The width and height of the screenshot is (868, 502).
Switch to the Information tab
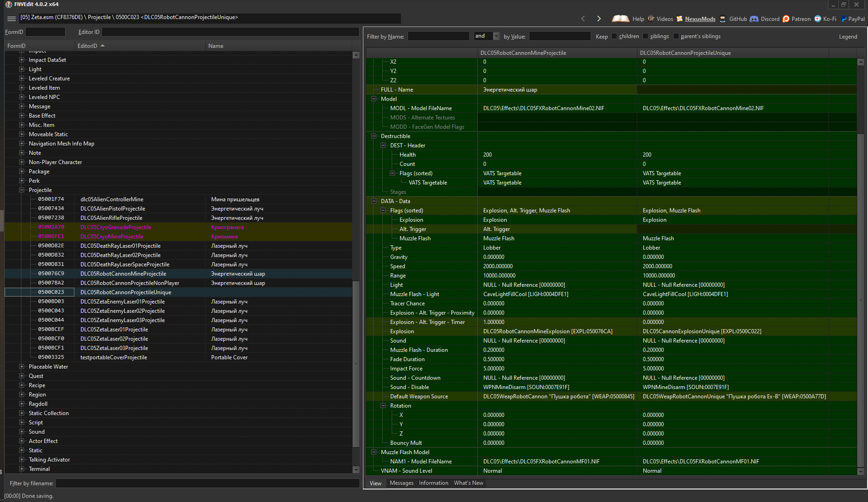tap(434, 483)
